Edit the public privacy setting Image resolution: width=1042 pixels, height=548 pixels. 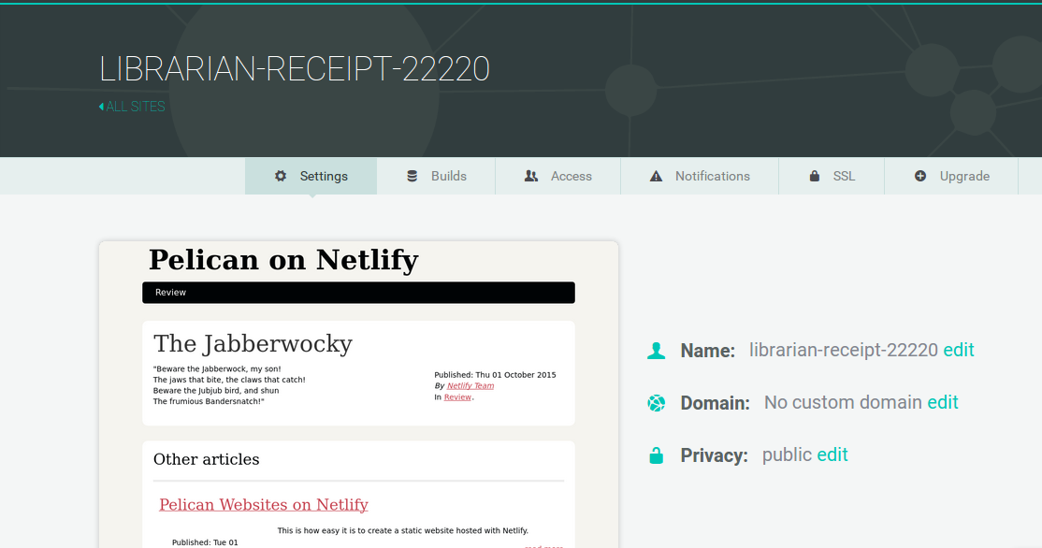pyautogui.click(x=832, y=455)
